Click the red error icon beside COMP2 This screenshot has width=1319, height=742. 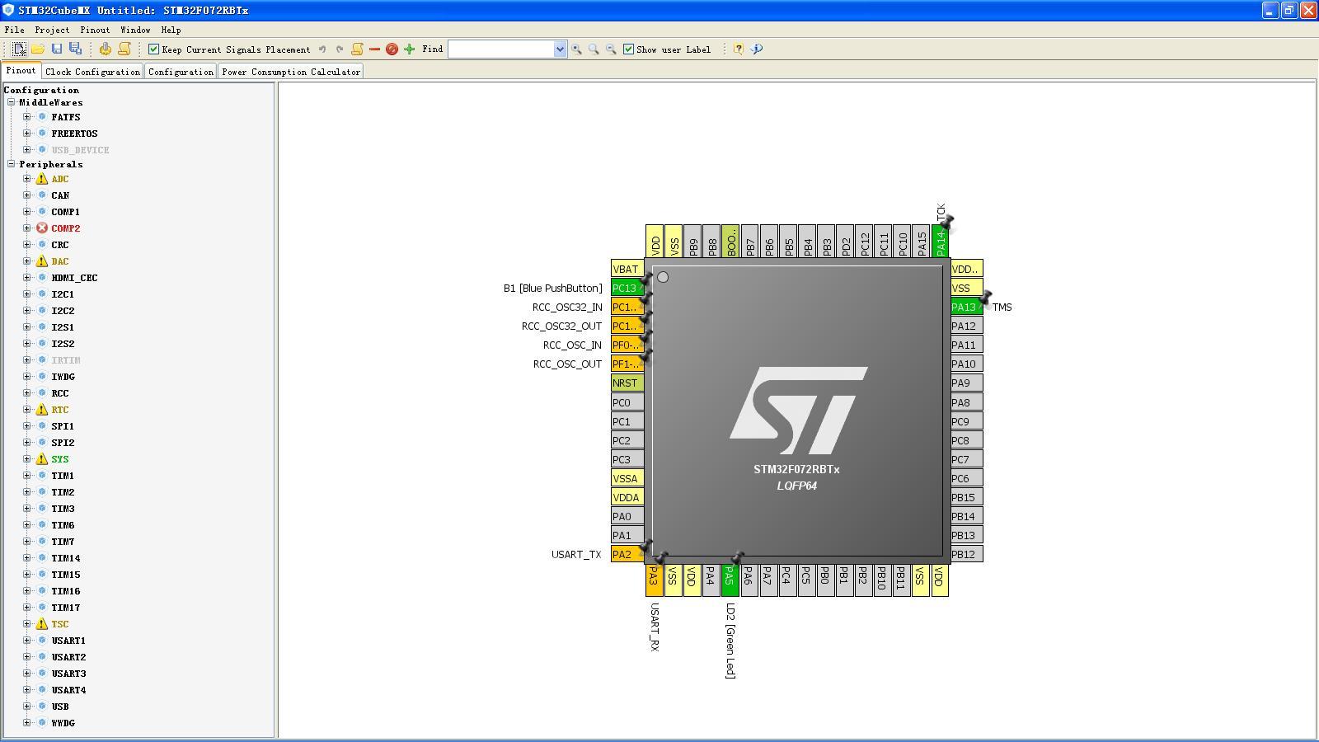point(42,228)
